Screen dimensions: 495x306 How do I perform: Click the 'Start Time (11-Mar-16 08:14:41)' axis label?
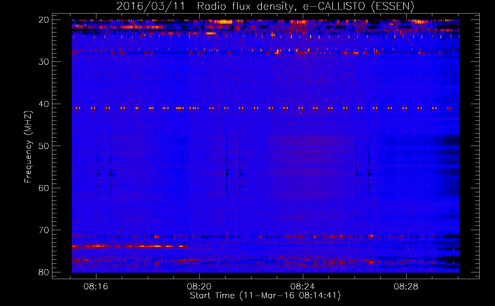[265, 296]
